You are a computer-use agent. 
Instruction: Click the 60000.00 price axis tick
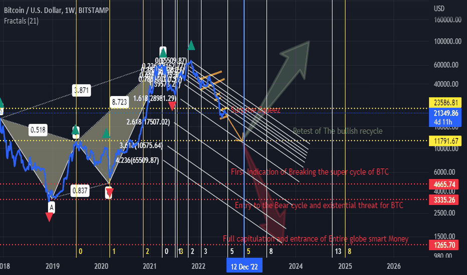tap(446, 65)
